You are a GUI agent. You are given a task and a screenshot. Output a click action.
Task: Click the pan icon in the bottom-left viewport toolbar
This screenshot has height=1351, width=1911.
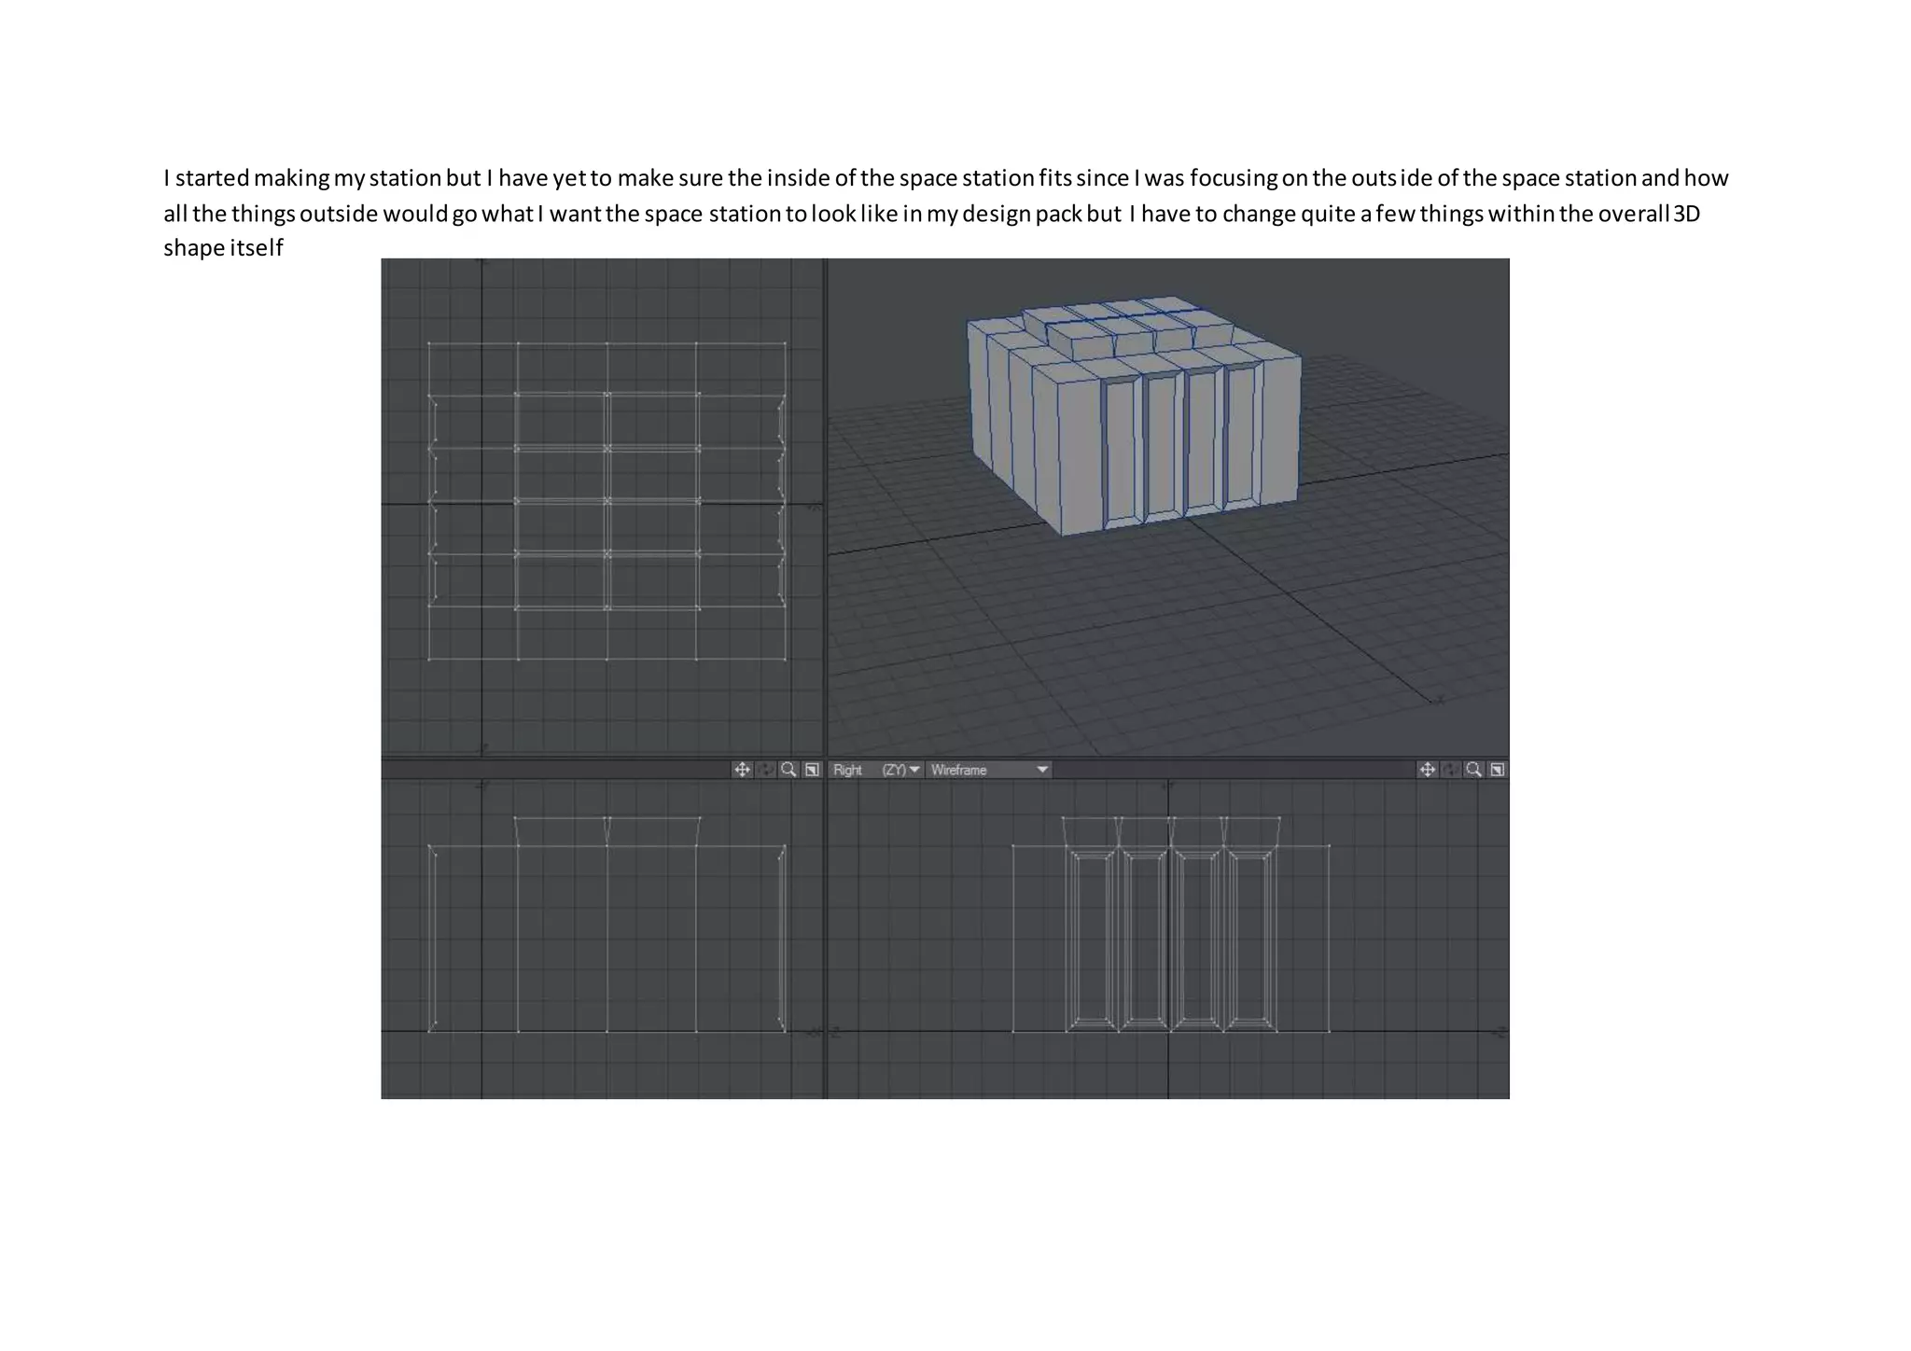[x=742, y=770]
